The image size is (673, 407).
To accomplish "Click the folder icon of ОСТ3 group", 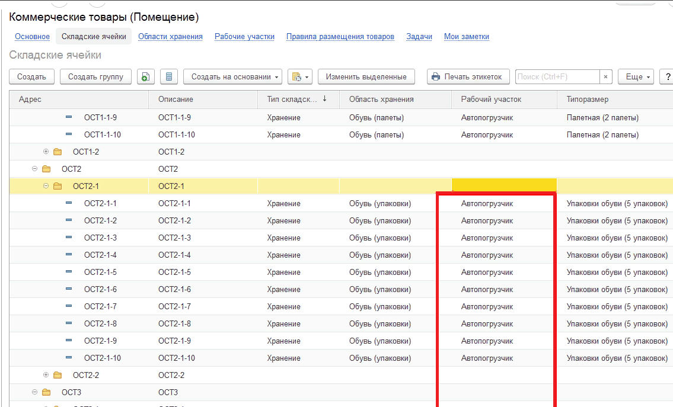I will coord(46,392).
